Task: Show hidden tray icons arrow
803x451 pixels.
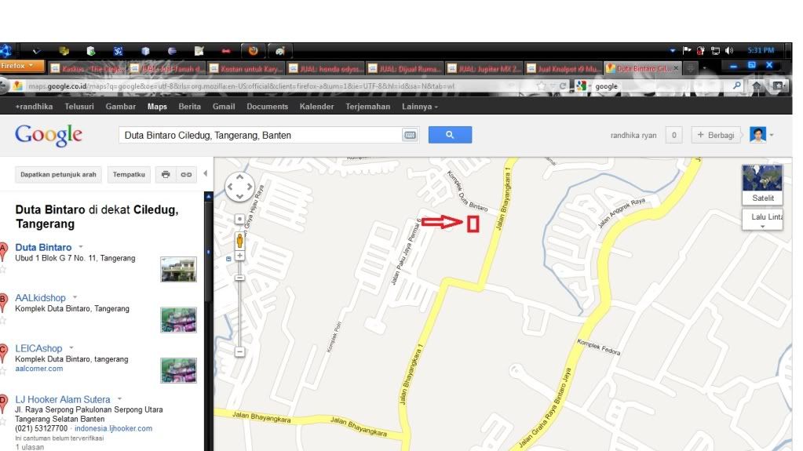Action: (672, 51)
